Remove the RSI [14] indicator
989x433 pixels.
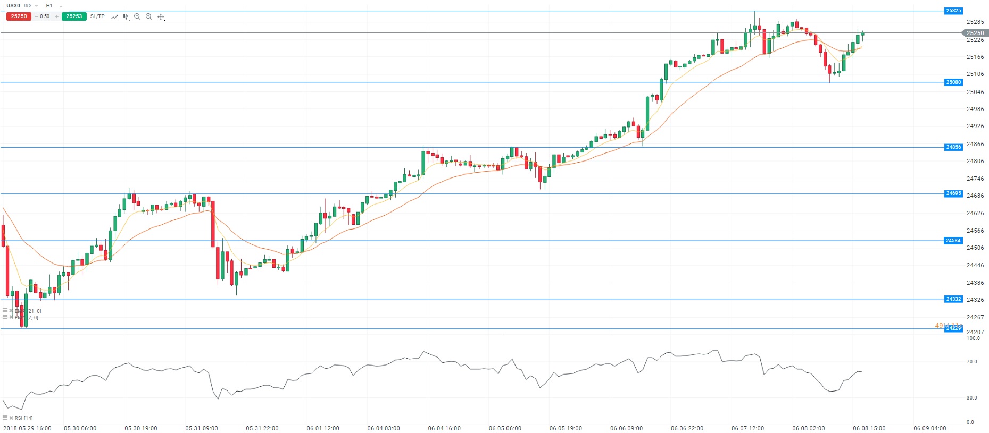11,418
